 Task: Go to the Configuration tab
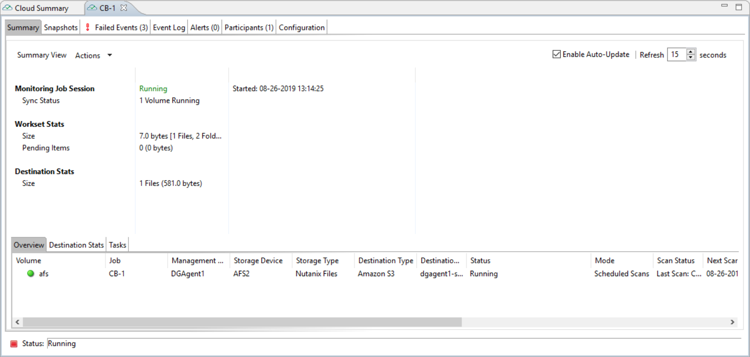[301, 28]
